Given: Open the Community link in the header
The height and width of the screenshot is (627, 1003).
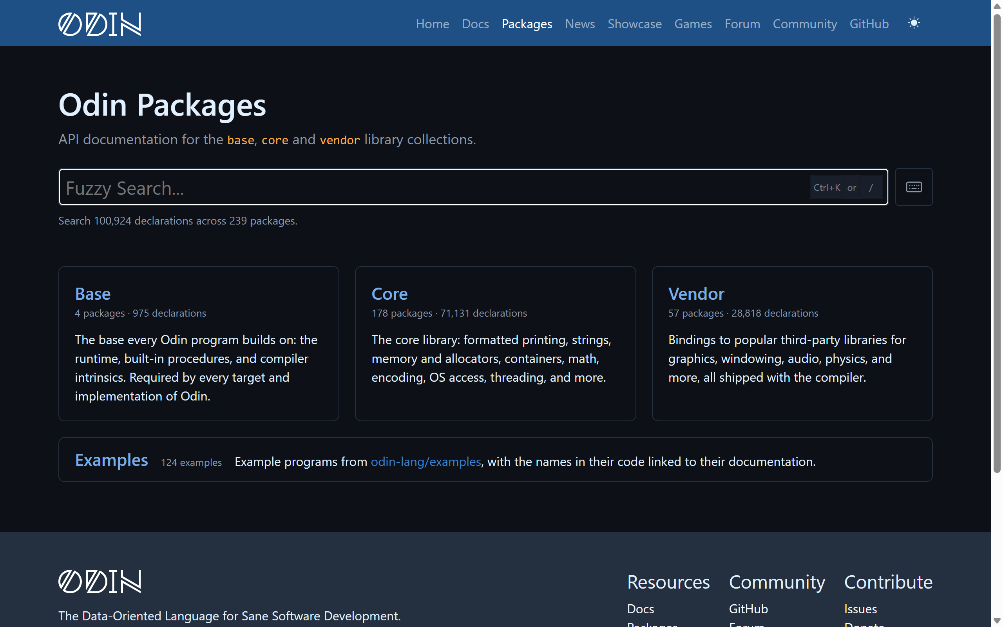Looking at the screenshot, I should pos(805,24).
